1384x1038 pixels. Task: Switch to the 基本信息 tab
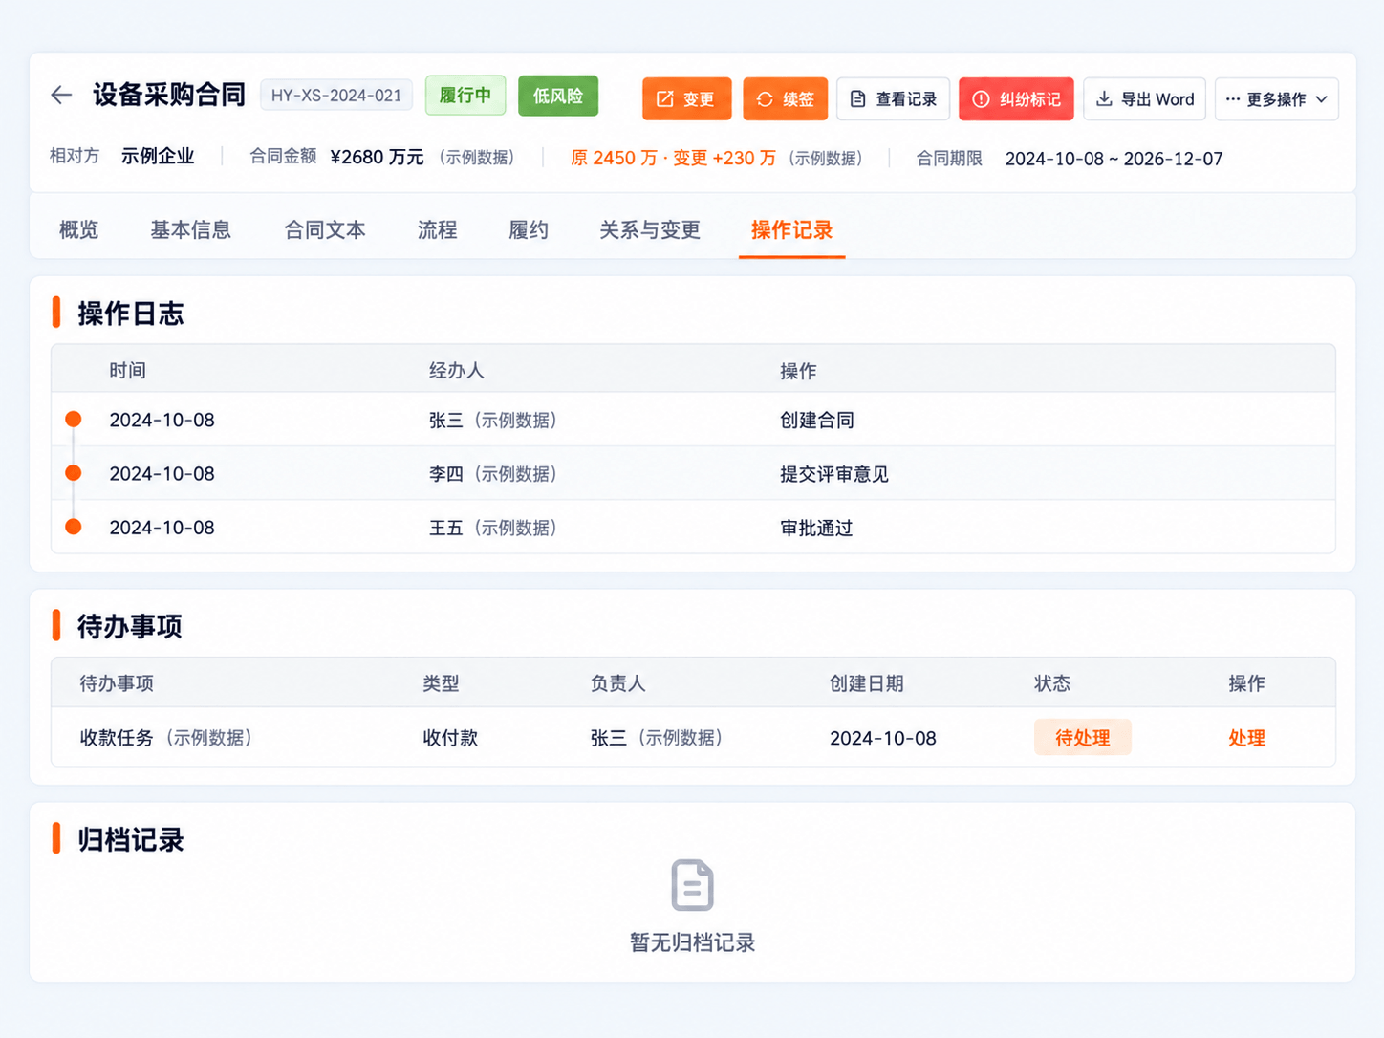190,229
